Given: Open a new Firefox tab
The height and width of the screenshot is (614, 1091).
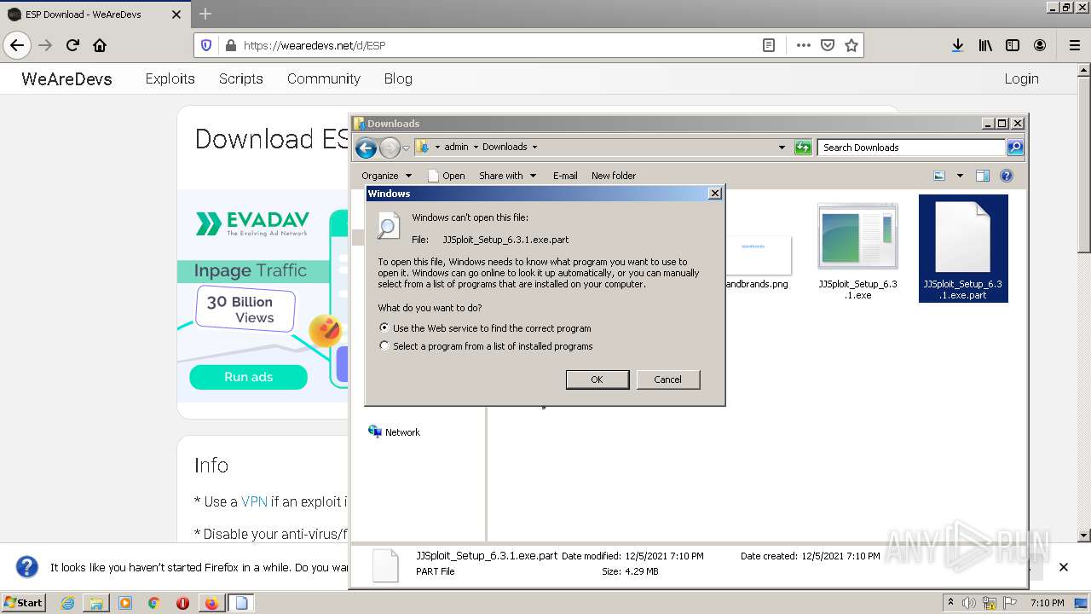Looking at the screenshot, I should 205,14.
